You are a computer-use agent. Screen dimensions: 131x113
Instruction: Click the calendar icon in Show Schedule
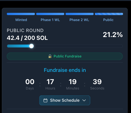[x=45, y=100]
